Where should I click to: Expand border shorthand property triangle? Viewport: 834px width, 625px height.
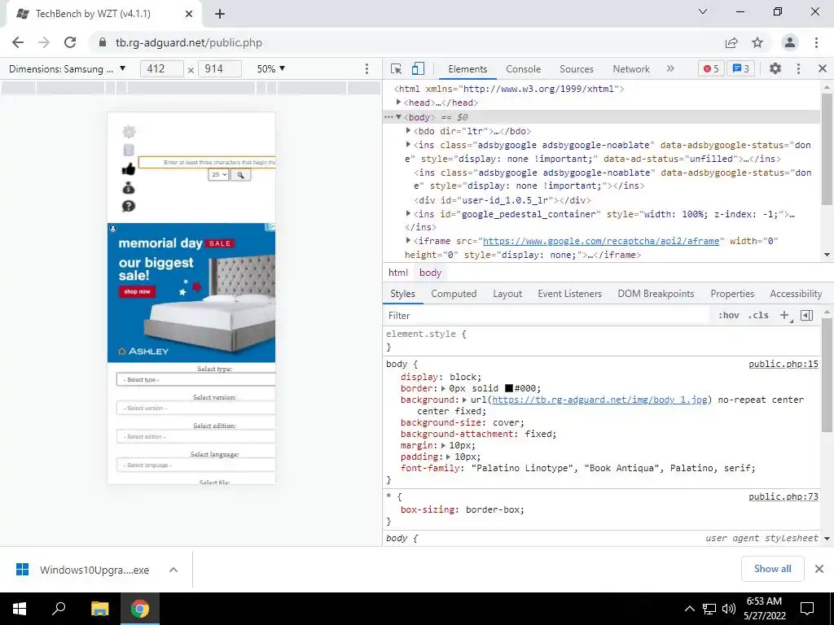pos(443,388)
